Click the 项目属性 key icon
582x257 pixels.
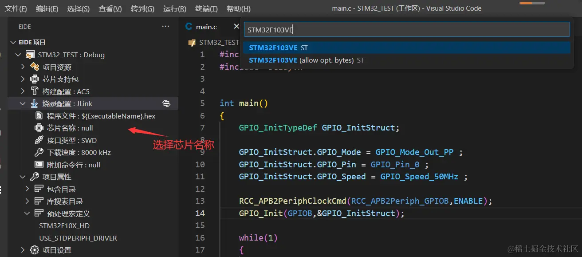tap(35, 177)
